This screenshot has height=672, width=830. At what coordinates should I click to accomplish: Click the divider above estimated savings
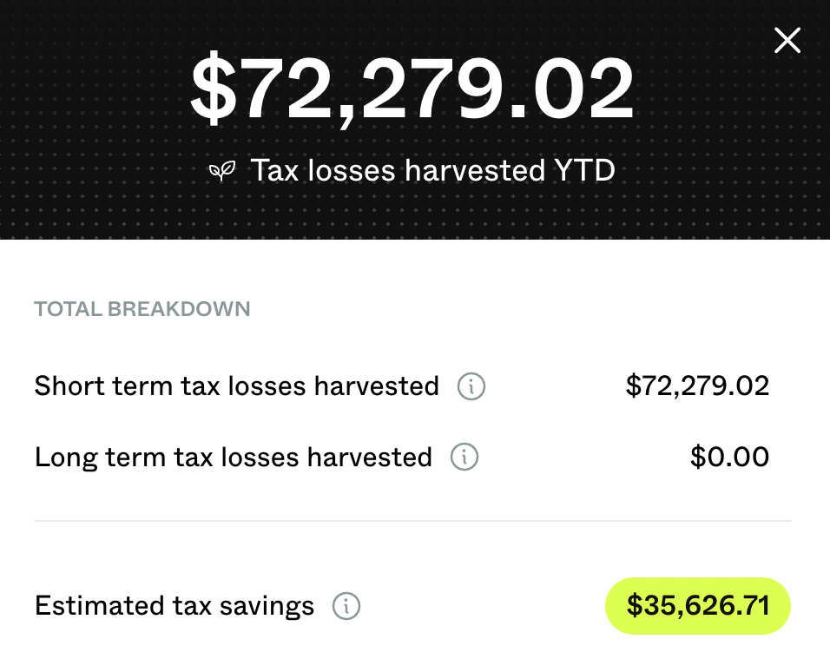coord(412,521)
